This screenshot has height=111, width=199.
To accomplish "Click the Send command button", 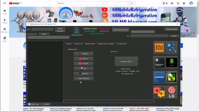I will coord(44,34).
